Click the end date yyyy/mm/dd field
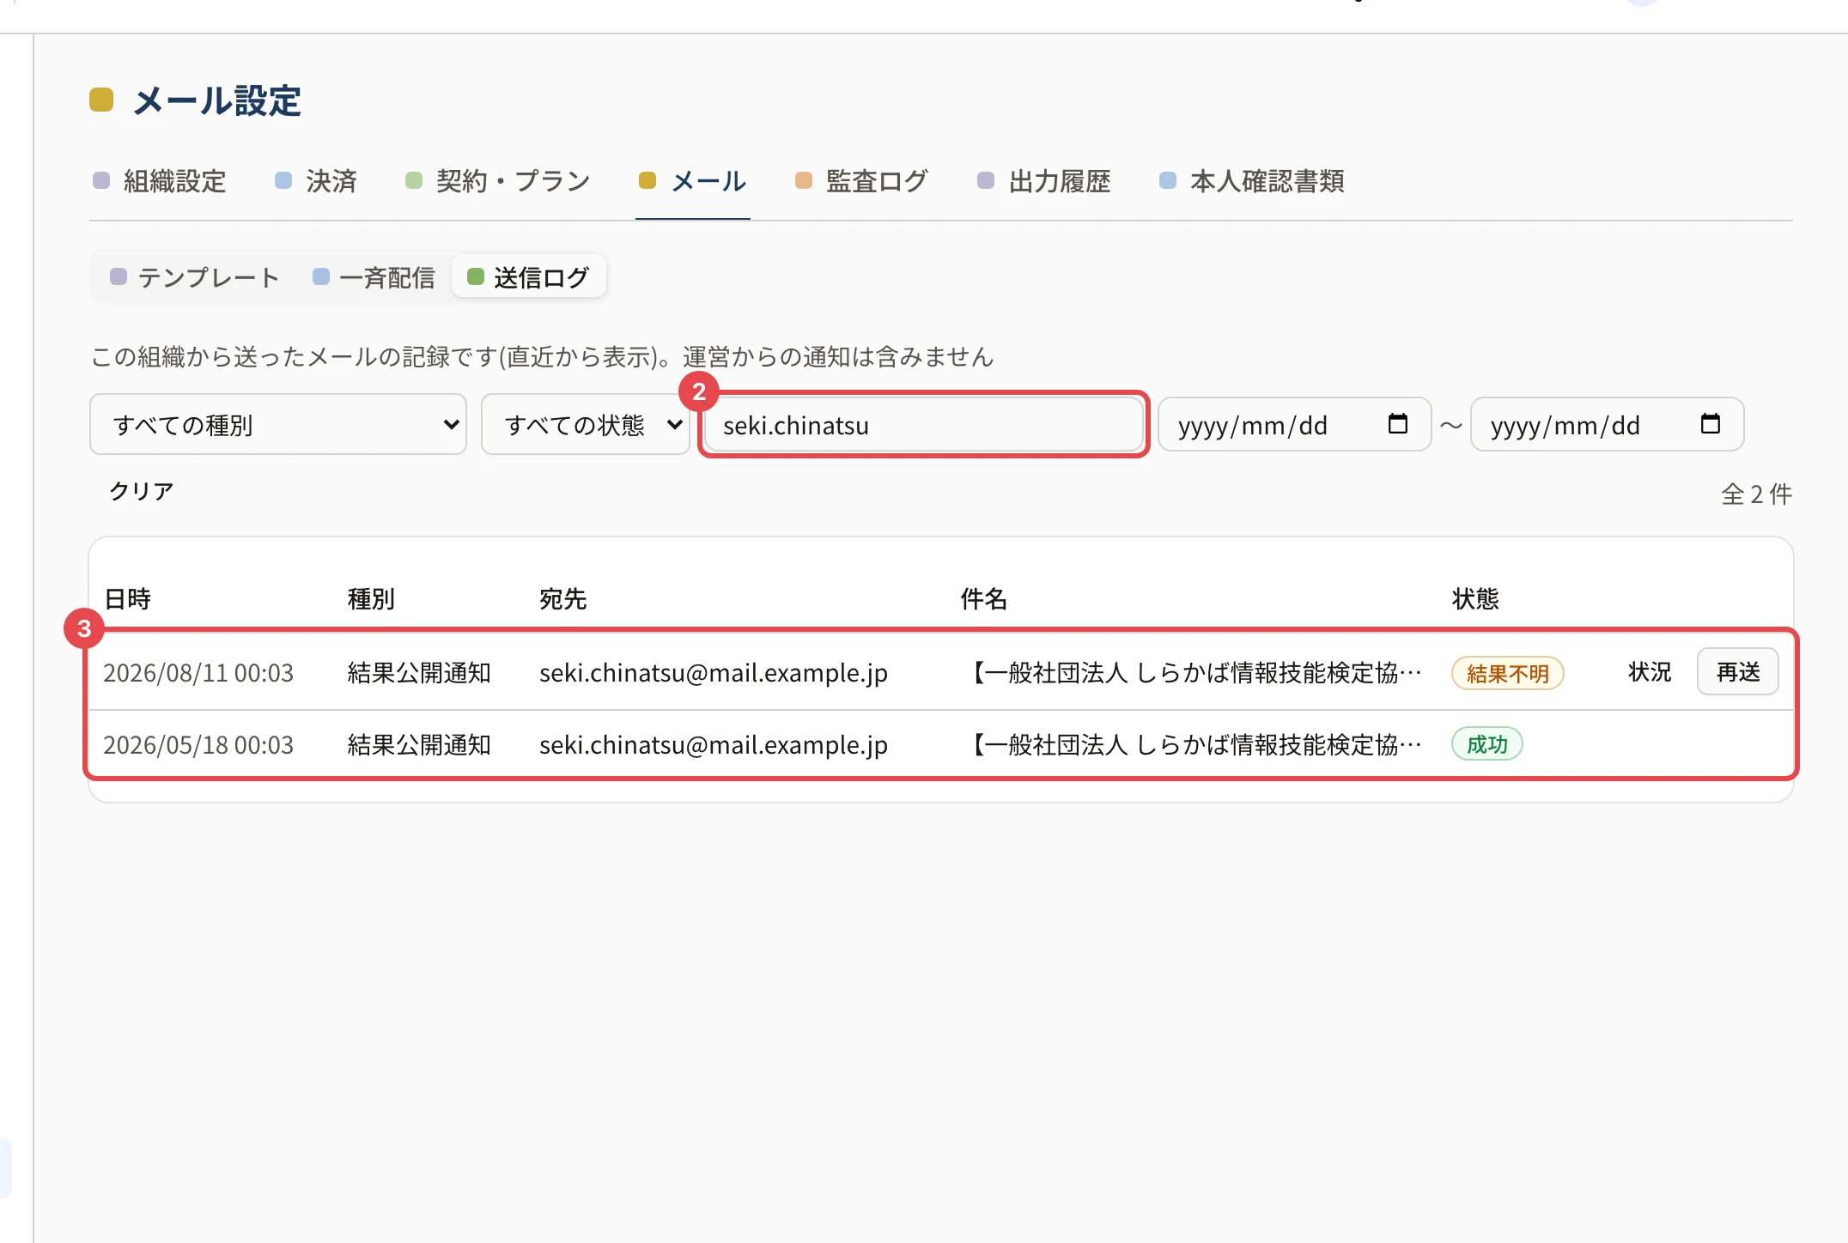Screen dimensions: 1848x1243 1607,424
